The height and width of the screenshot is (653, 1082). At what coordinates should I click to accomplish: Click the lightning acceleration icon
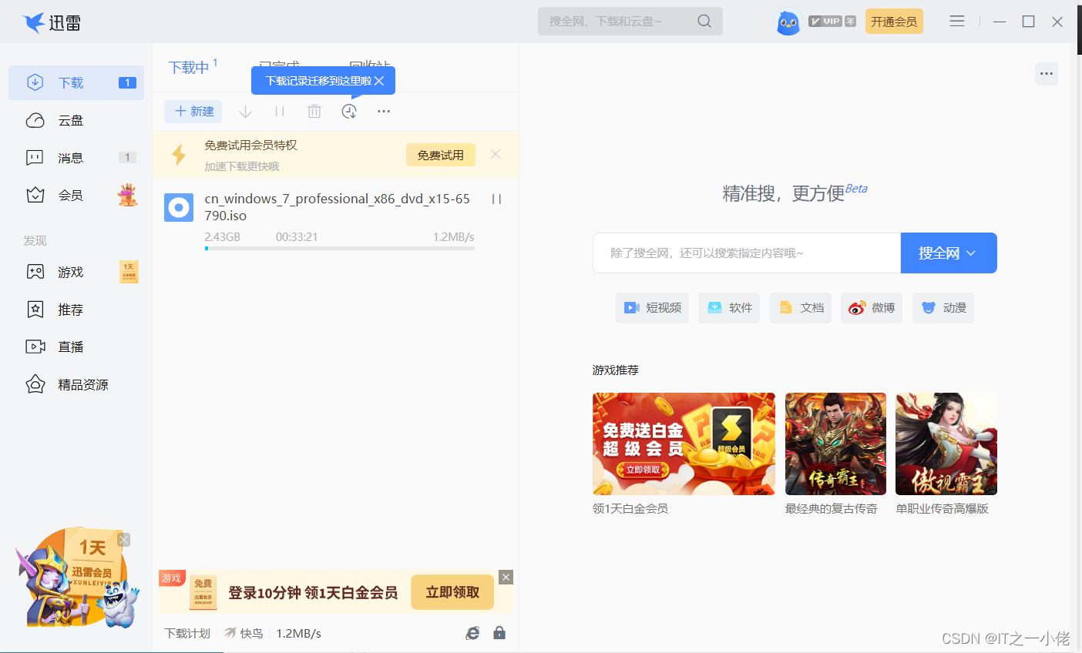pos(179,155)
